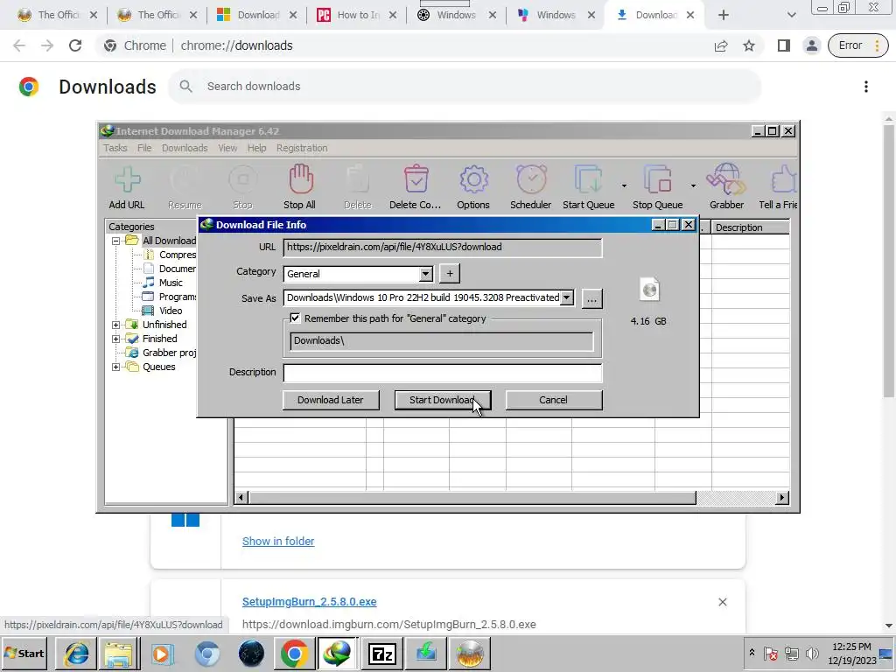Click the Chrome reload page icon
Screen dimensions: 896x672
[75, 45]
